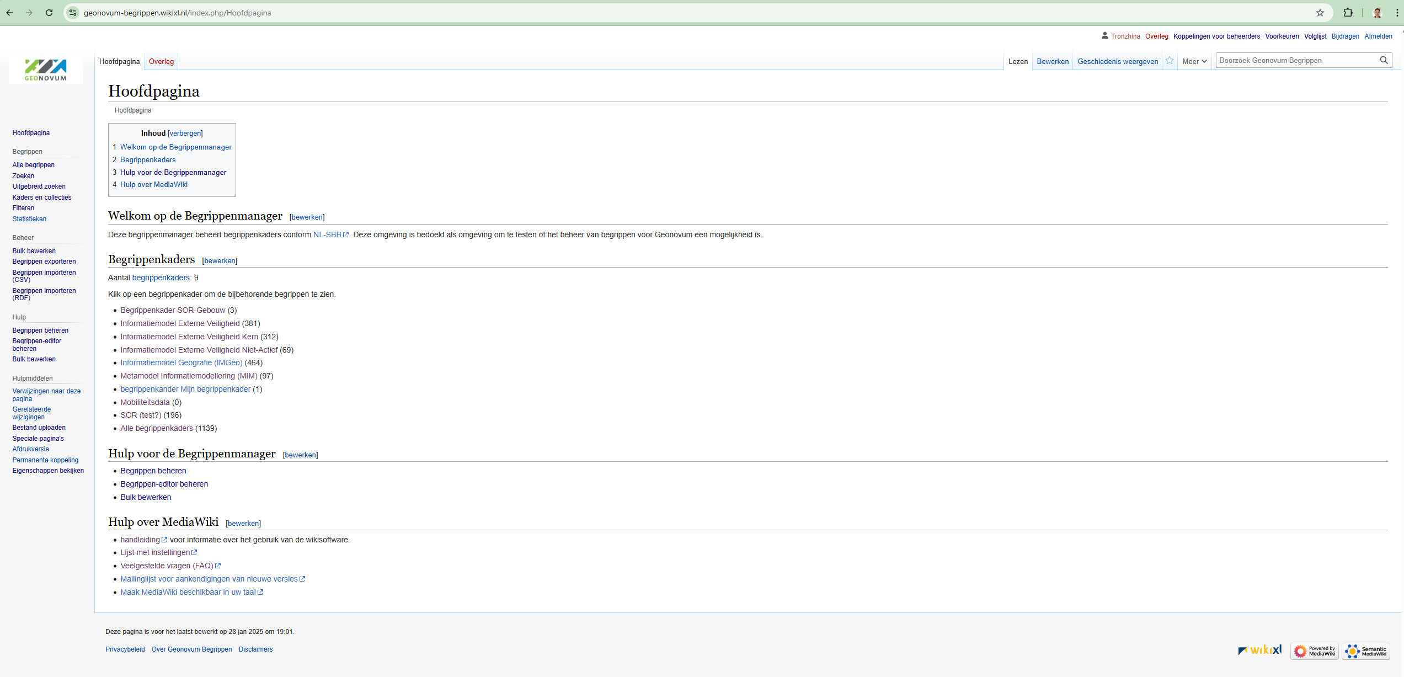
Task: Click the Semantic MediaWiki badge
Action: (x=1366, y=651)
